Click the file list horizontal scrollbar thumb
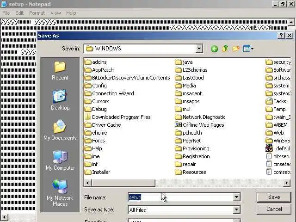 [123, 183]
